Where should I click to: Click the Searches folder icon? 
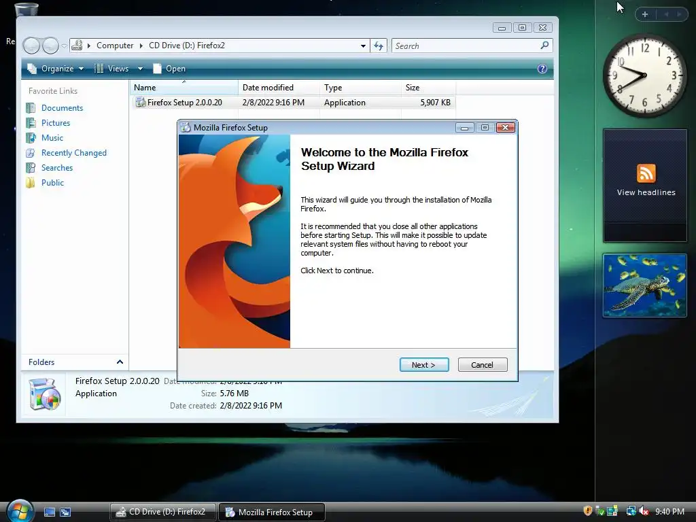click(x=31, y=168)
